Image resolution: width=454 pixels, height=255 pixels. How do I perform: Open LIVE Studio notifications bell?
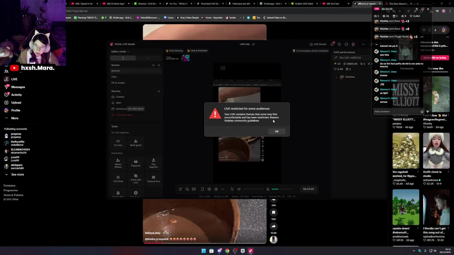point(332,44)
